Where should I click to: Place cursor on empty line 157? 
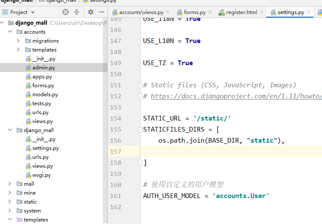point(231,151)
